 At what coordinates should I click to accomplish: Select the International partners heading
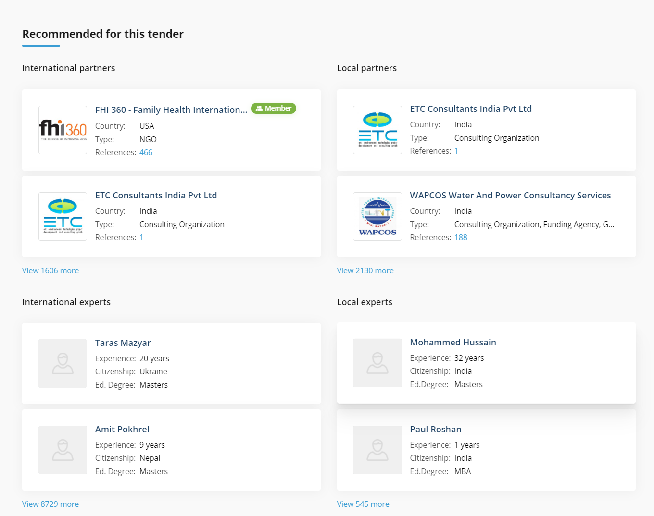pyautogui.click(x=69, y=68)
